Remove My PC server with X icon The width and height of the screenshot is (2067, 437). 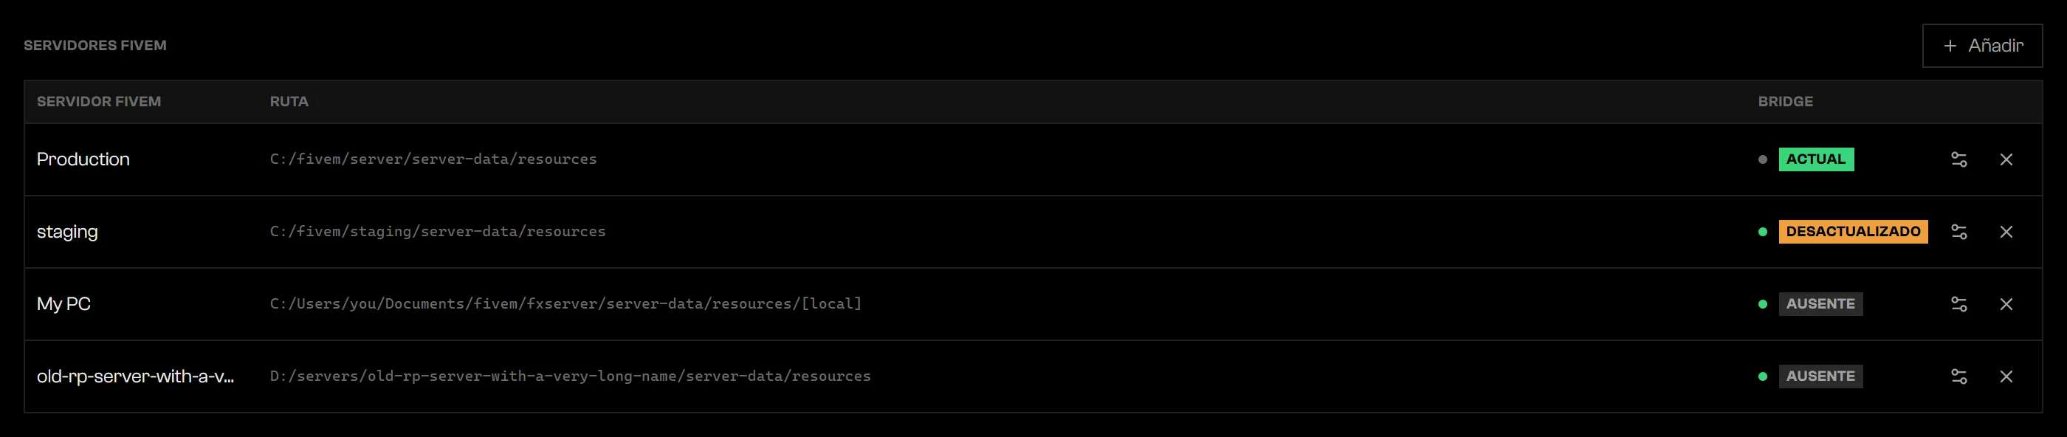coord(2006,304)
